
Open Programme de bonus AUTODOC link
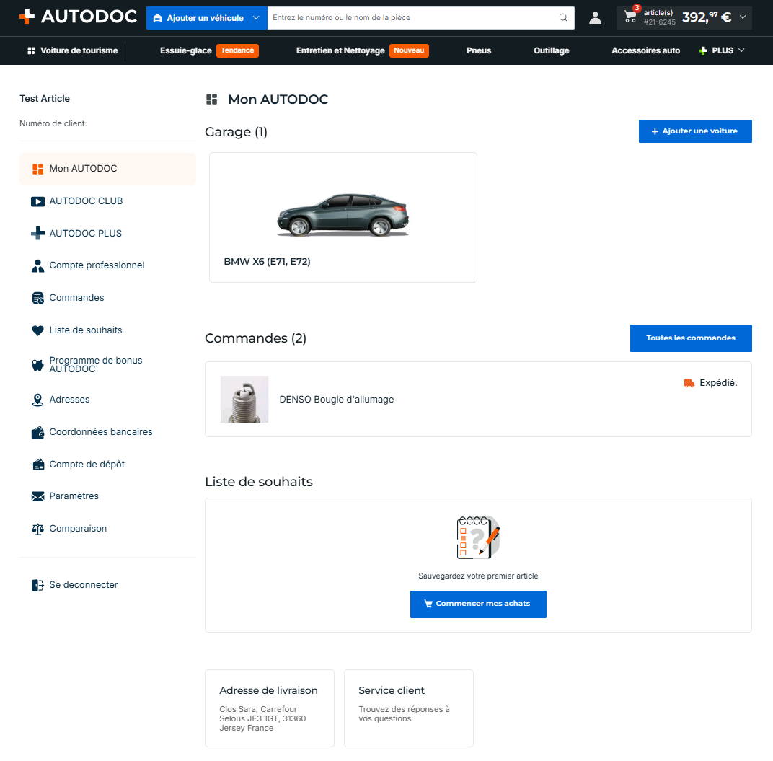(96, 365)
